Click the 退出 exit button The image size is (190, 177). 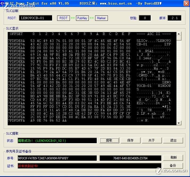tap(173, 140)
